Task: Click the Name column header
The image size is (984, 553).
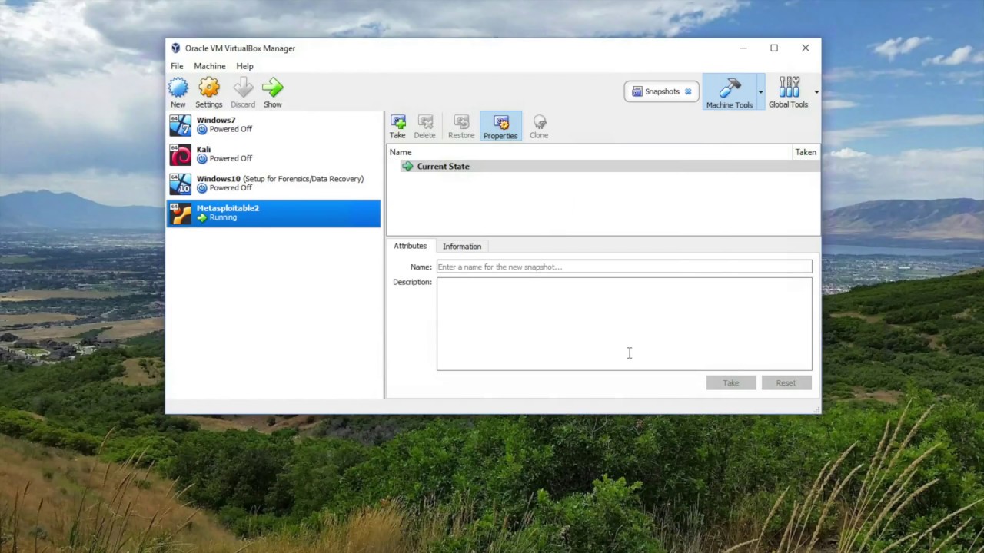Action: [590, 152]
